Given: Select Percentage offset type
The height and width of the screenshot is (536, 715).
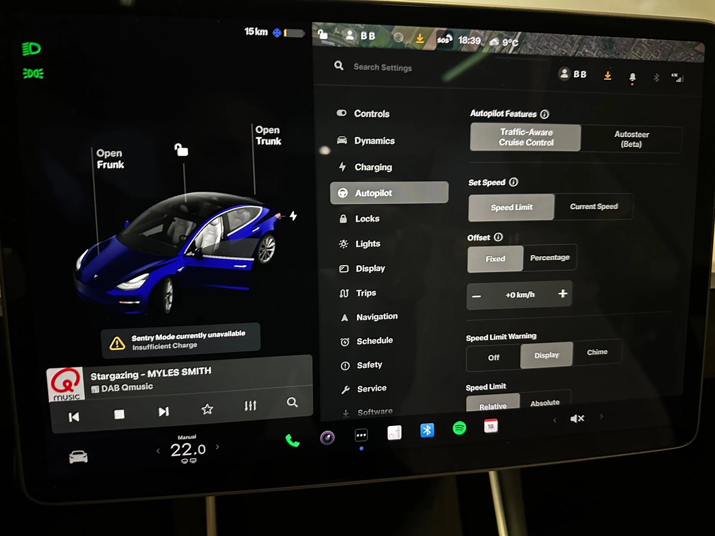Looking at the screenshot, I should [x=549, y=258].
